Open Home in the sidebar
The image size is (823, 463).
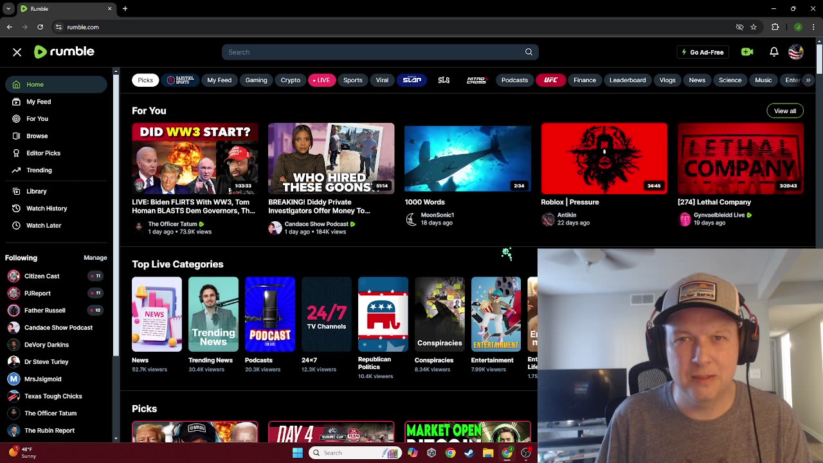(56, 84)
